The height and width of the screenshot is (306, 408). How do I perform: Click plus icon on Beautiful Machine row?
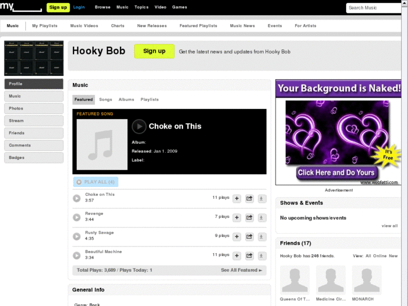237,255
